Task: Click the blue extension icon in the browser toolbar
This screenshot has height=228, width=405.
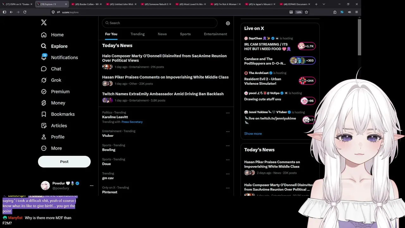Action: pyautogui.click(x=342, y=12)
